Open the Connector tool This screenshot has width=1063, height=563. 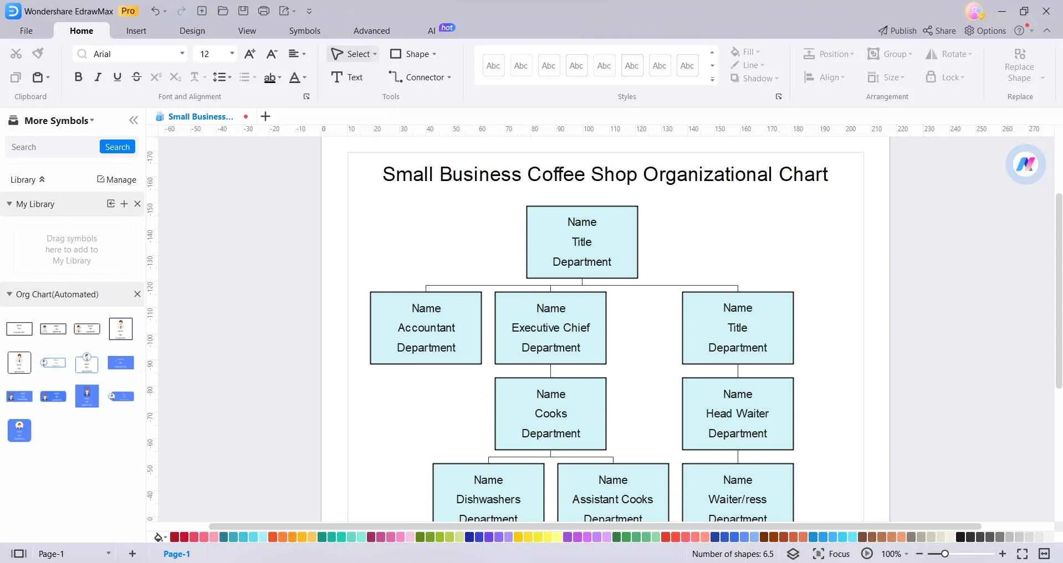pyautogui.click(x=420, y=77)
